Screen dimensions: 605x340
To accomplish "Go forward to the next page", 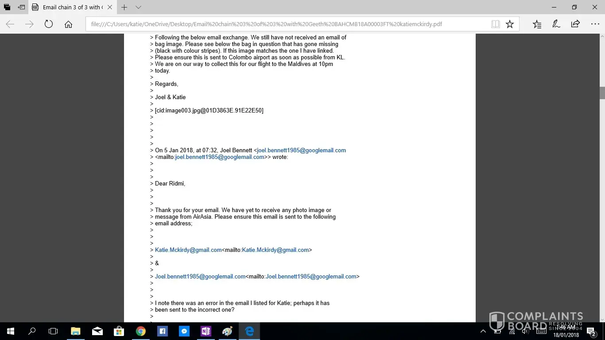I will coord(29,24).
